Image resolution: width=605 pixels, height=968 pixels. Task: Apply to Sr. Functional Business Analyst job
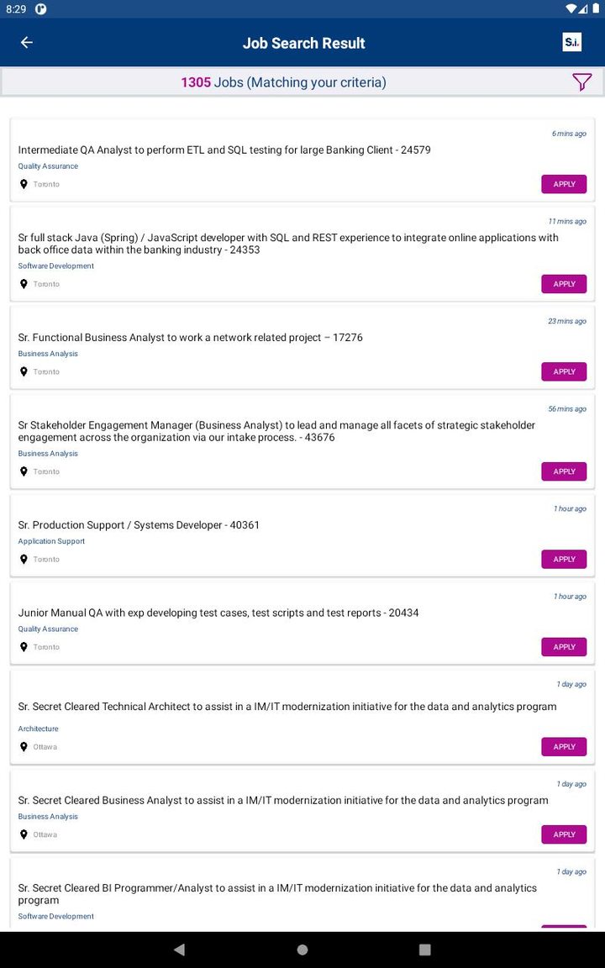(564, 371)
